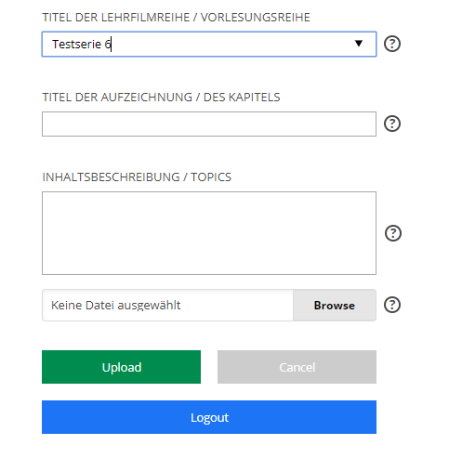The image size is (449, 458).
Task: Click the word TOPICS in the third label
Action: coord(211,177)
